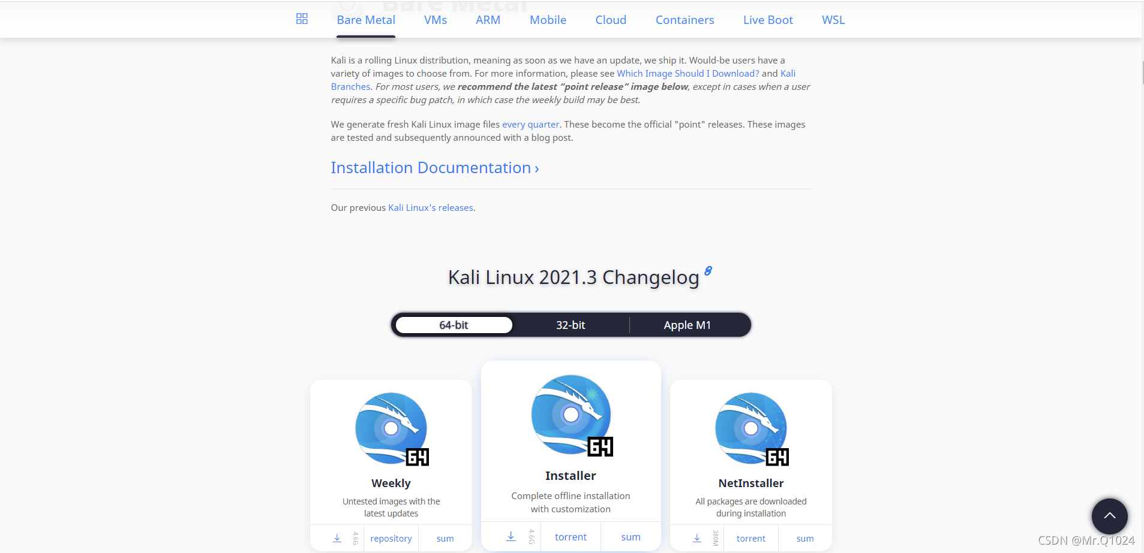
Task: Open the grid overview icon in nav bar
Action: point(302,19)
